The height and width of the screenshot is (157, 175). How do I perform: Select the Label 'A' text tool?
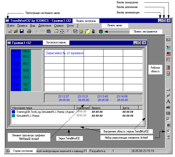pyautogui.click(x=168, y=101)
